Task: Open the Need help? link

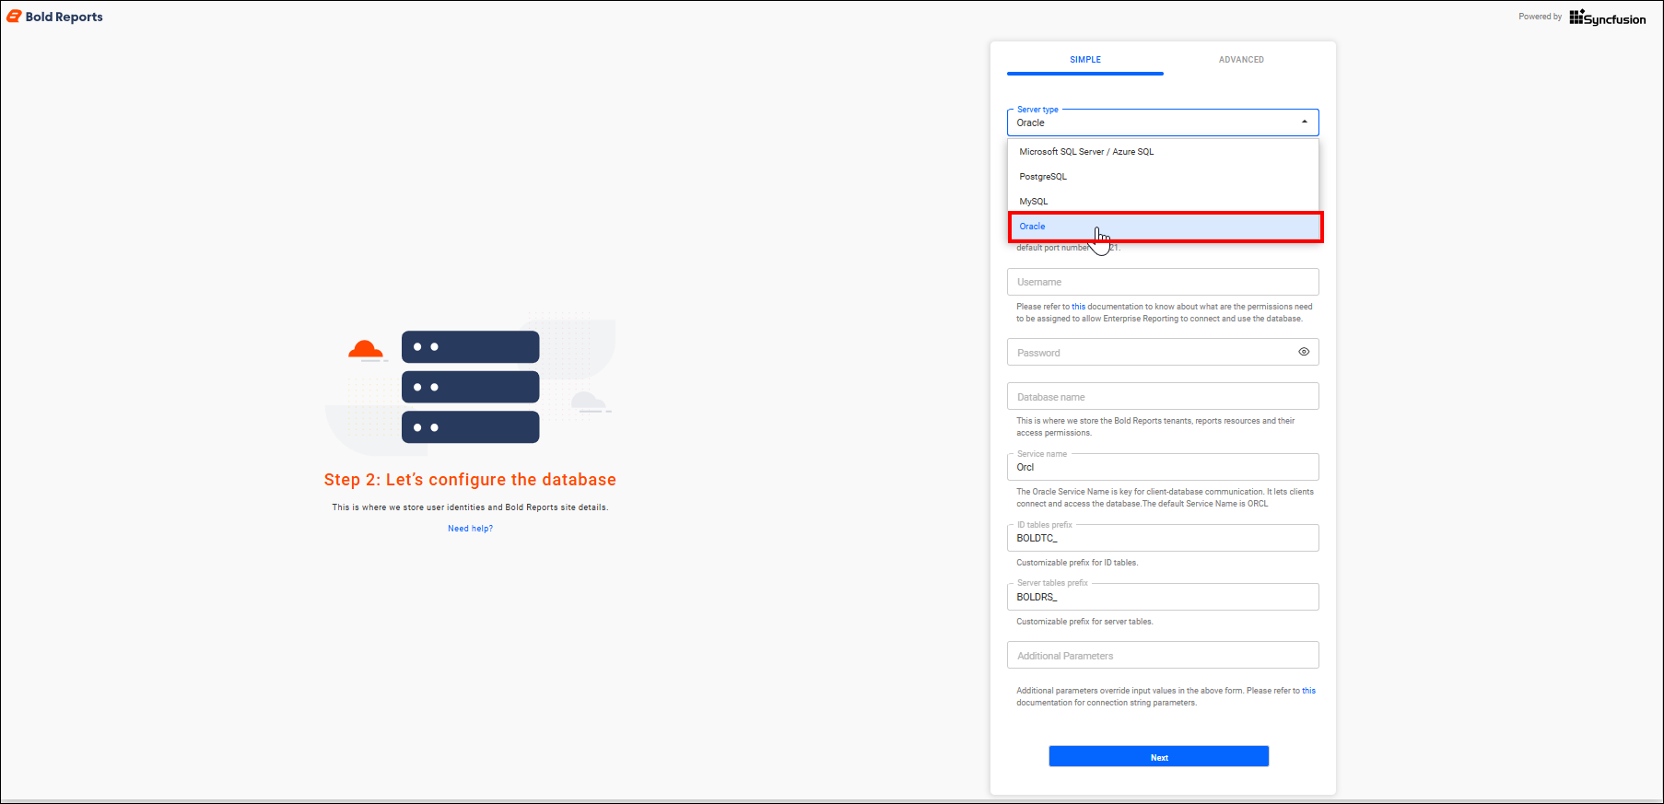Action: [x=470, y=529]
